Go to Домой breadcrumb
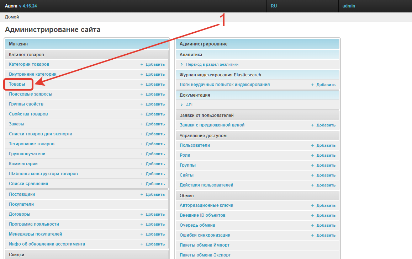The width and height of the screenshot is (412, 259). pos(12,17)
